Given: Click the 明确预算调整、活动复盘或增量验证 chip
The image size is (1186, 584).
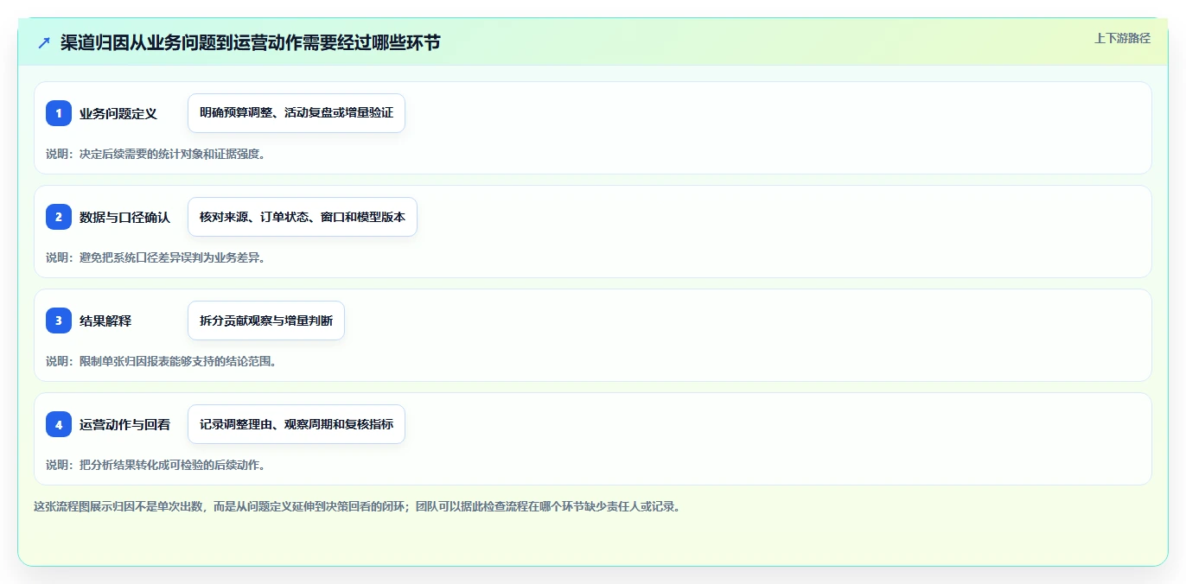Looking at the screenshot, I should (296, 113).
